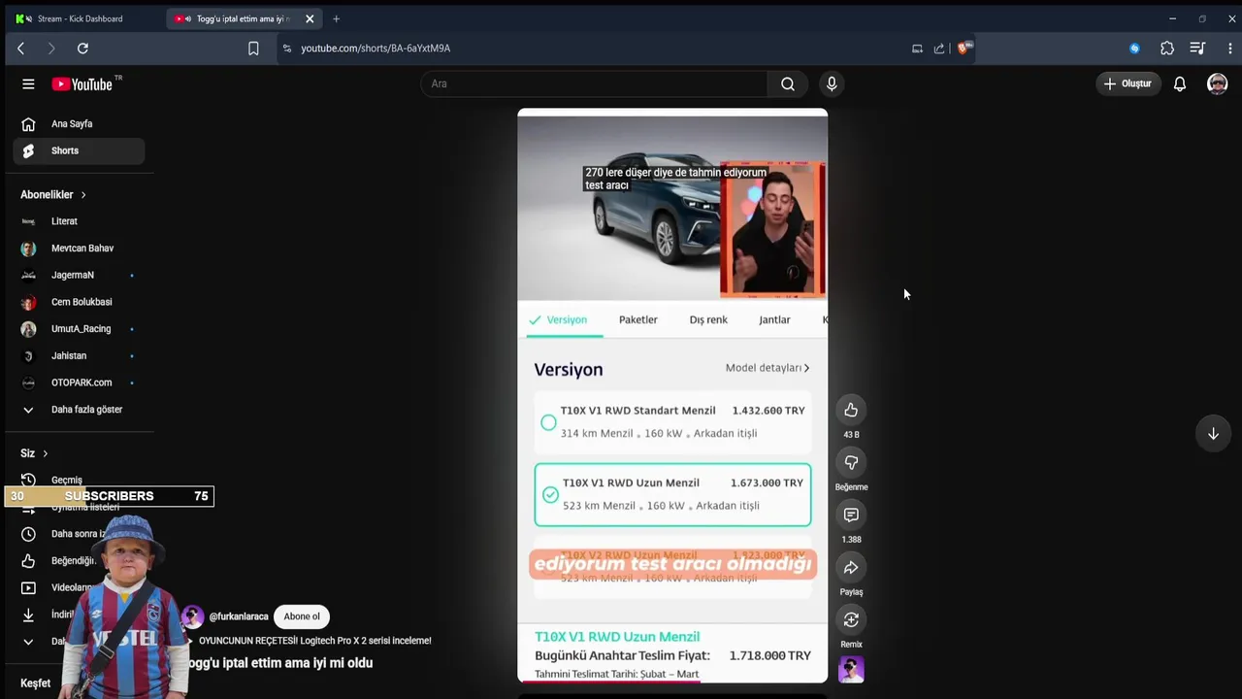Image resolution: width=1242 pixels, height=699 pixels.
Task: Like the short with thumbs up
Action: point(851,410)
